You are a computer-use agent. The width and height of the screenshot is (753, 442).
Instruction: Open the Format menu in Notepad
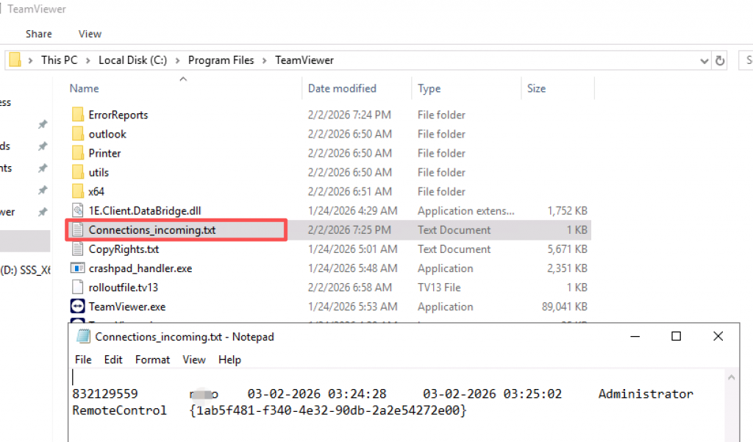[152, 360]
